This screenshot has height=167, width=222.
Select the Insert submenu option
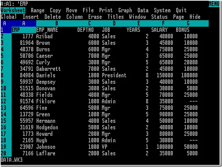click(30, 17)
